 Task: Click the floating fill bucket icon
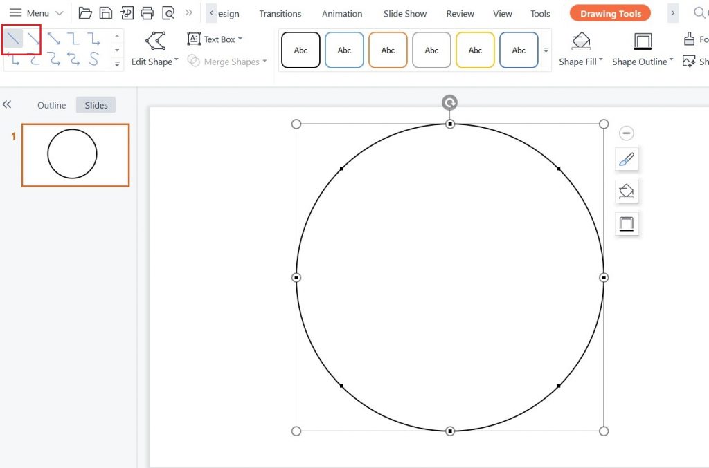(626, 191)
